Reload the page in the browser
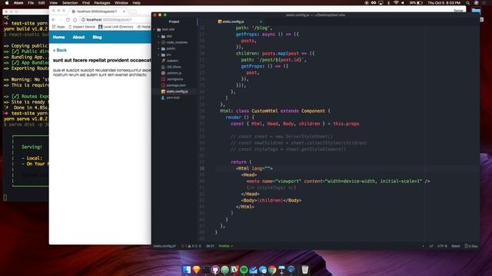492x276 pixels. [x=68, y=19]
